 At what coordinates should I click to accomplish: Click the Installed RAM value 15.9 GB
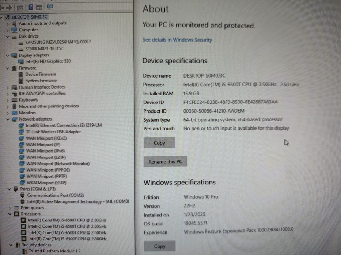(191, 94)
